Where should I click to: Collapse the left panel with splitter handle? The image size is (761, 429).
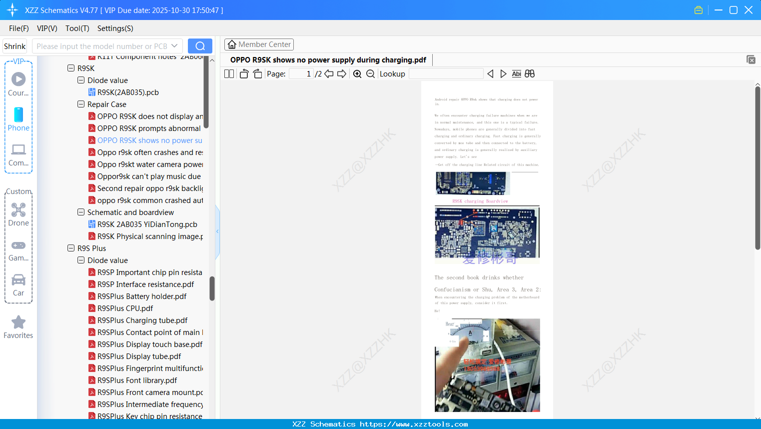[217, 231]
